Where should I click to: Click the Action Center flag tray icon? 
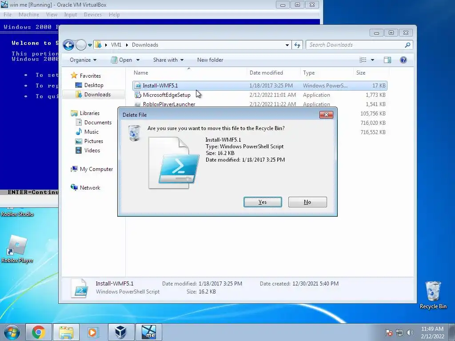(x=389, y=333)
